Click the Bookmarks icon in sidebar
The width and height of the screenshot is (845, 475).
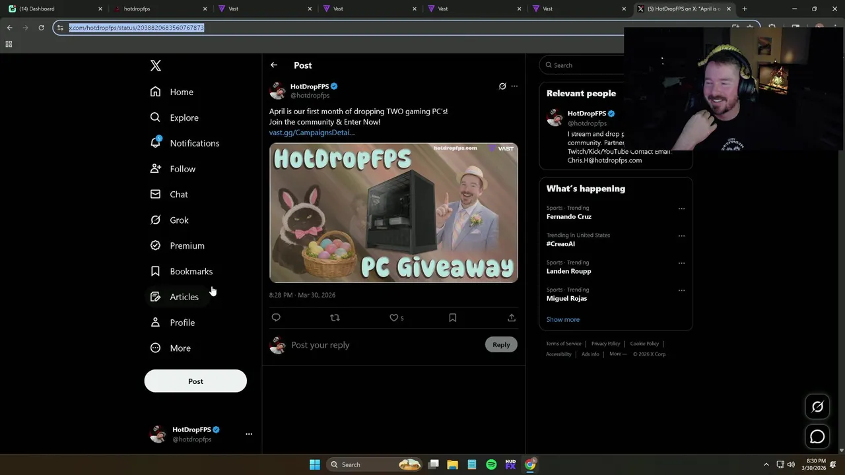click(155, 271)
